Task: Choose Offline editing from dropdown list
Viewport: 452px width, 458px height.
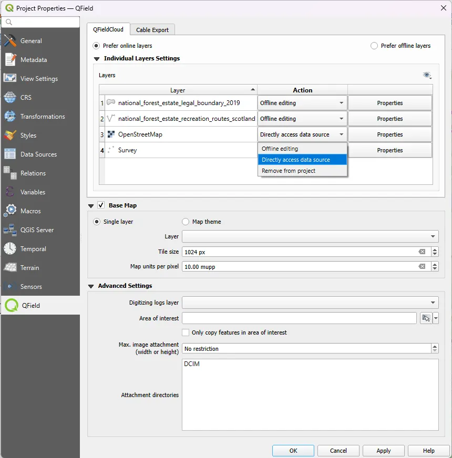Action: (x=302, y=149)
